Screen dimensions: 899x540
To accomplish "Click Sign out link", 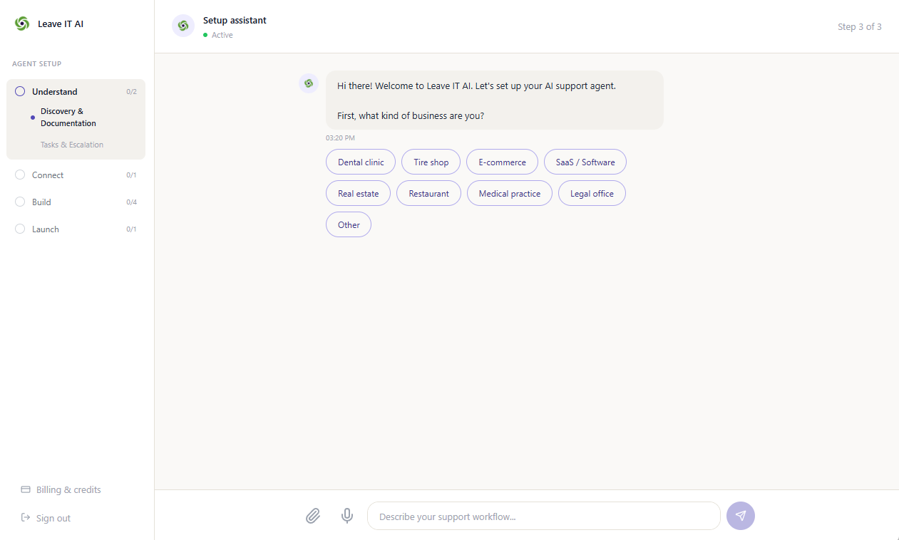I will [53, 518].
